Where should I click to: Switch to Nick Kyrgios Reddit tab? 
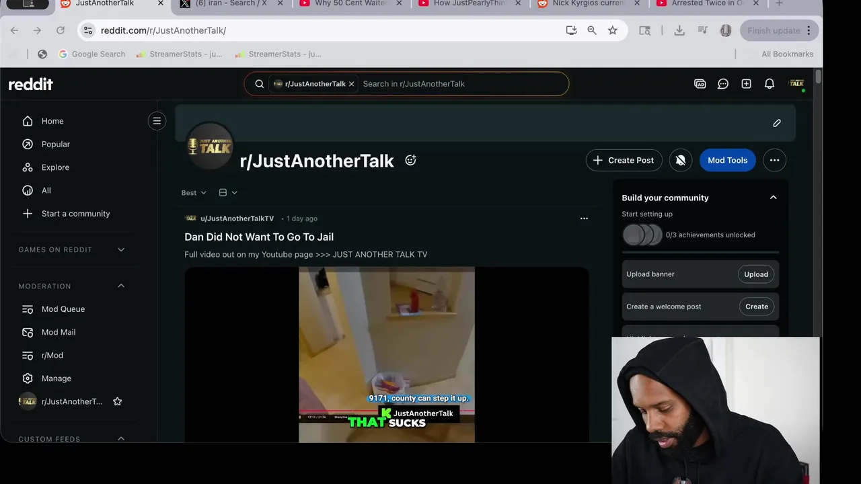[x=588, y=3]
